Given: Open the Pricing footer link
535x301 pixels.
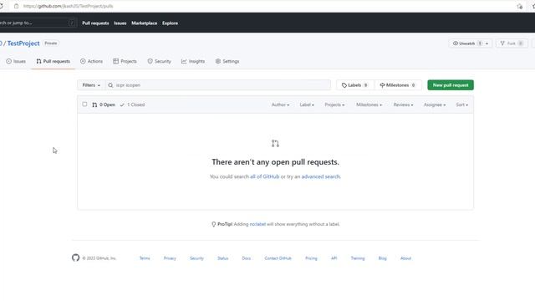Looking at the screenshot, I should [311, 258].
